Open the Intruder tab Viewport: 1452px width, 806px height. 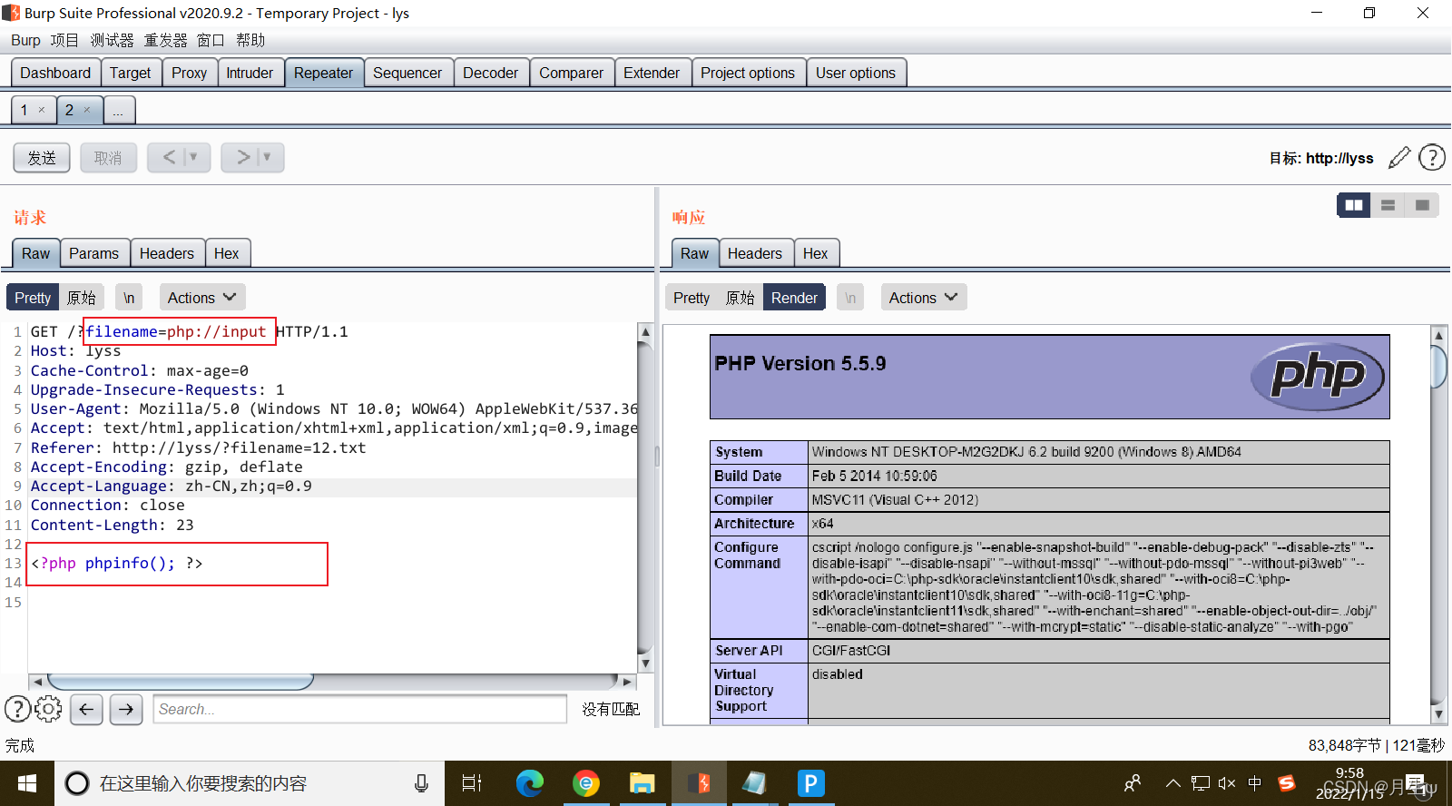[x=250, y=73]
